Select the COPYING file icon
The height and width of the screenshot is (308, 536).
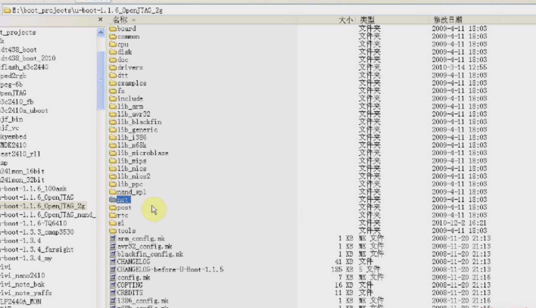(113, 285)
